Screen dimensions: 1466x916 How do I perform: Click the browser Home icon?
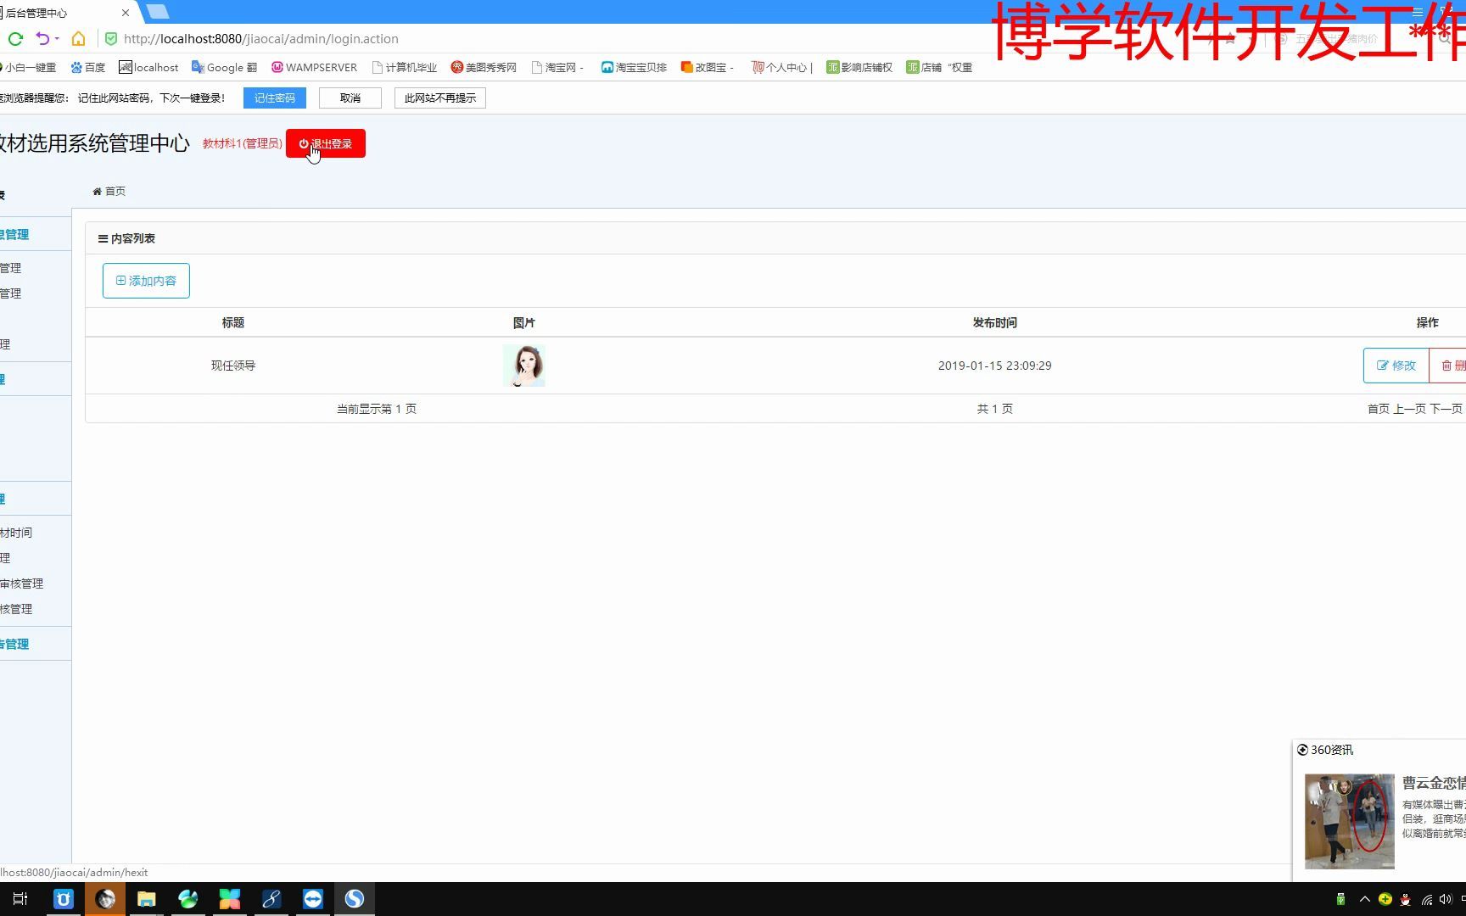pyautogui.click(x=78, y=39)
